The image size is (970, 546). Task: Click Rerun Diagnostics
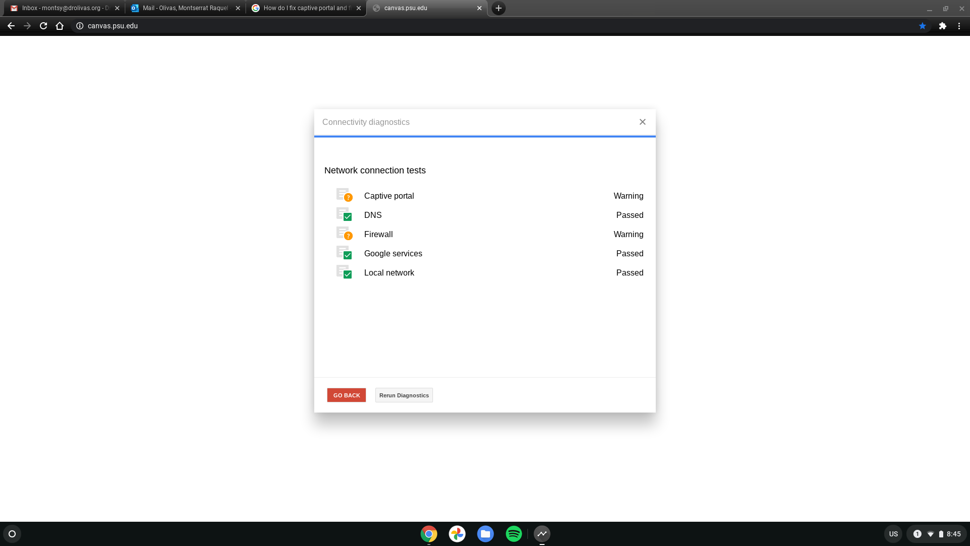point(404,395)
